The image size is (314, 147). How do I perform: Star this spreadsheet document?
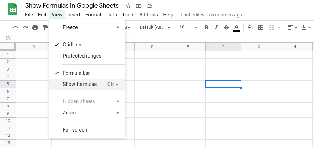point(128,6)
